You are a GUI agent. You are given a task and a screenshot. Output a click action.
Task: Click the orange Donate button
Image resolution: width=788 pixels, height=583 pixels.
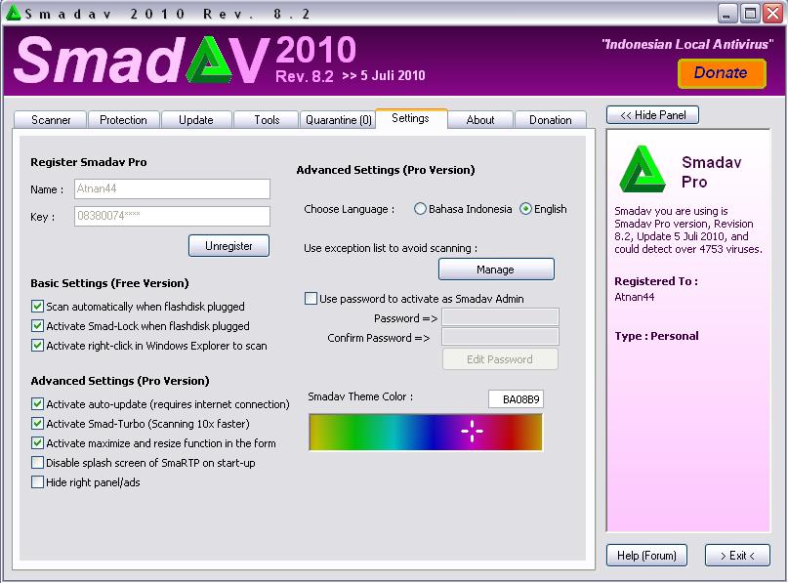[722, 73]
